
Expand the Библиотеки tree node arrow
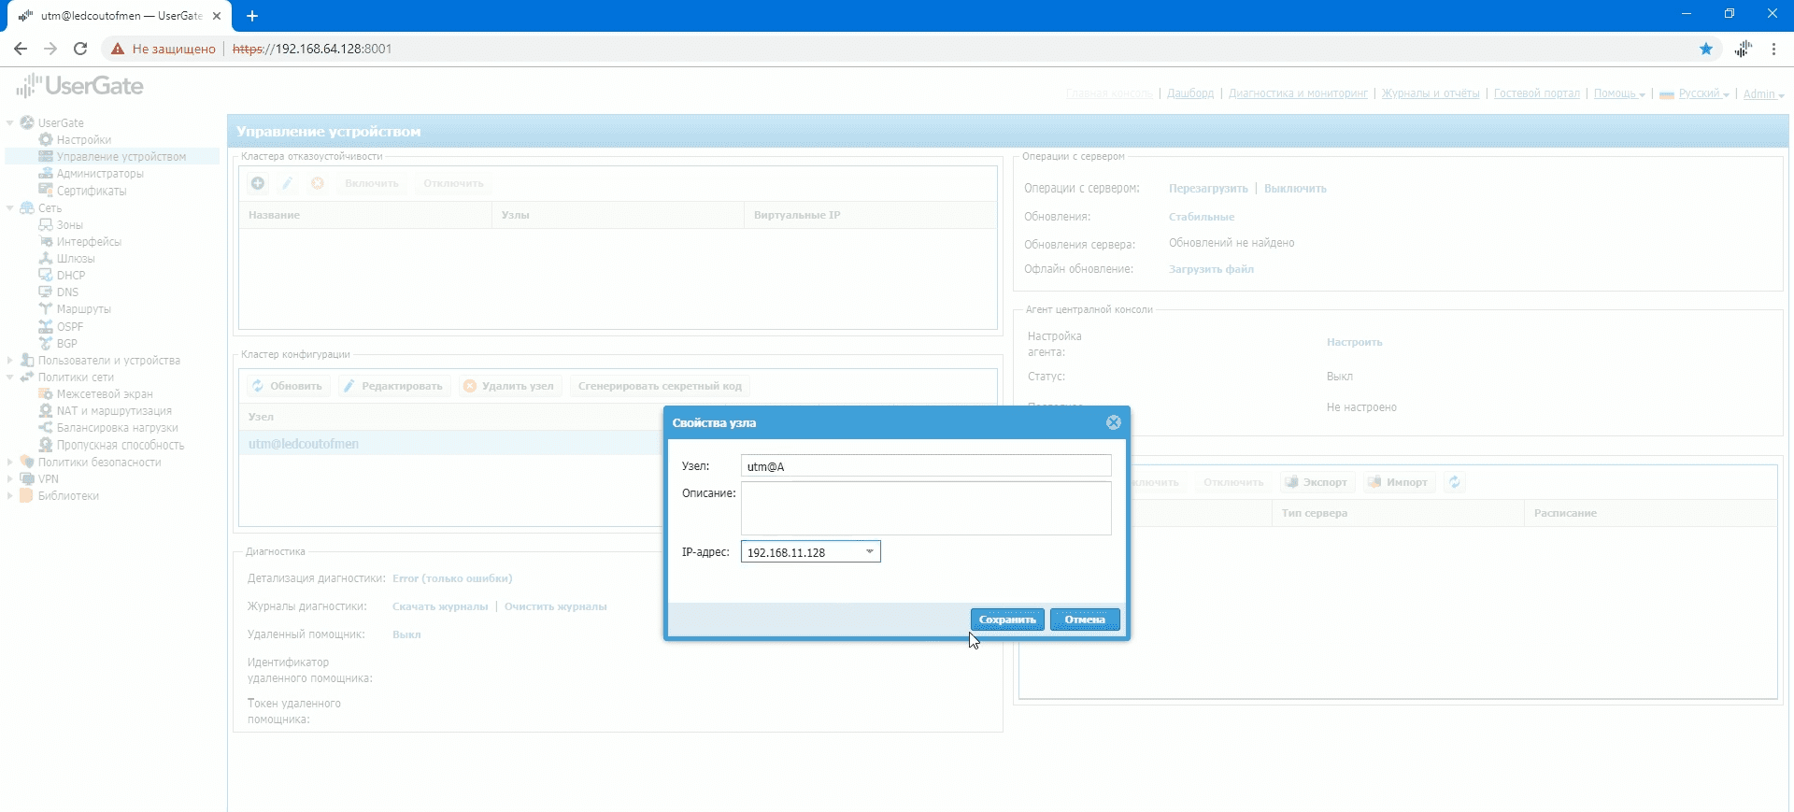click(x=10, y=496)
